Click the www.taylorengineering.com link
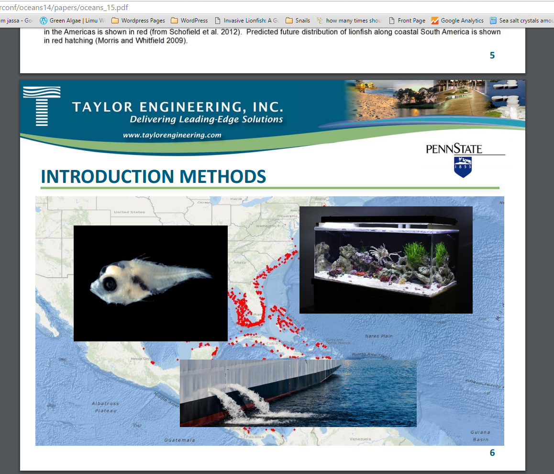Screen dimensions: 554x474 [x=172, y=135]
